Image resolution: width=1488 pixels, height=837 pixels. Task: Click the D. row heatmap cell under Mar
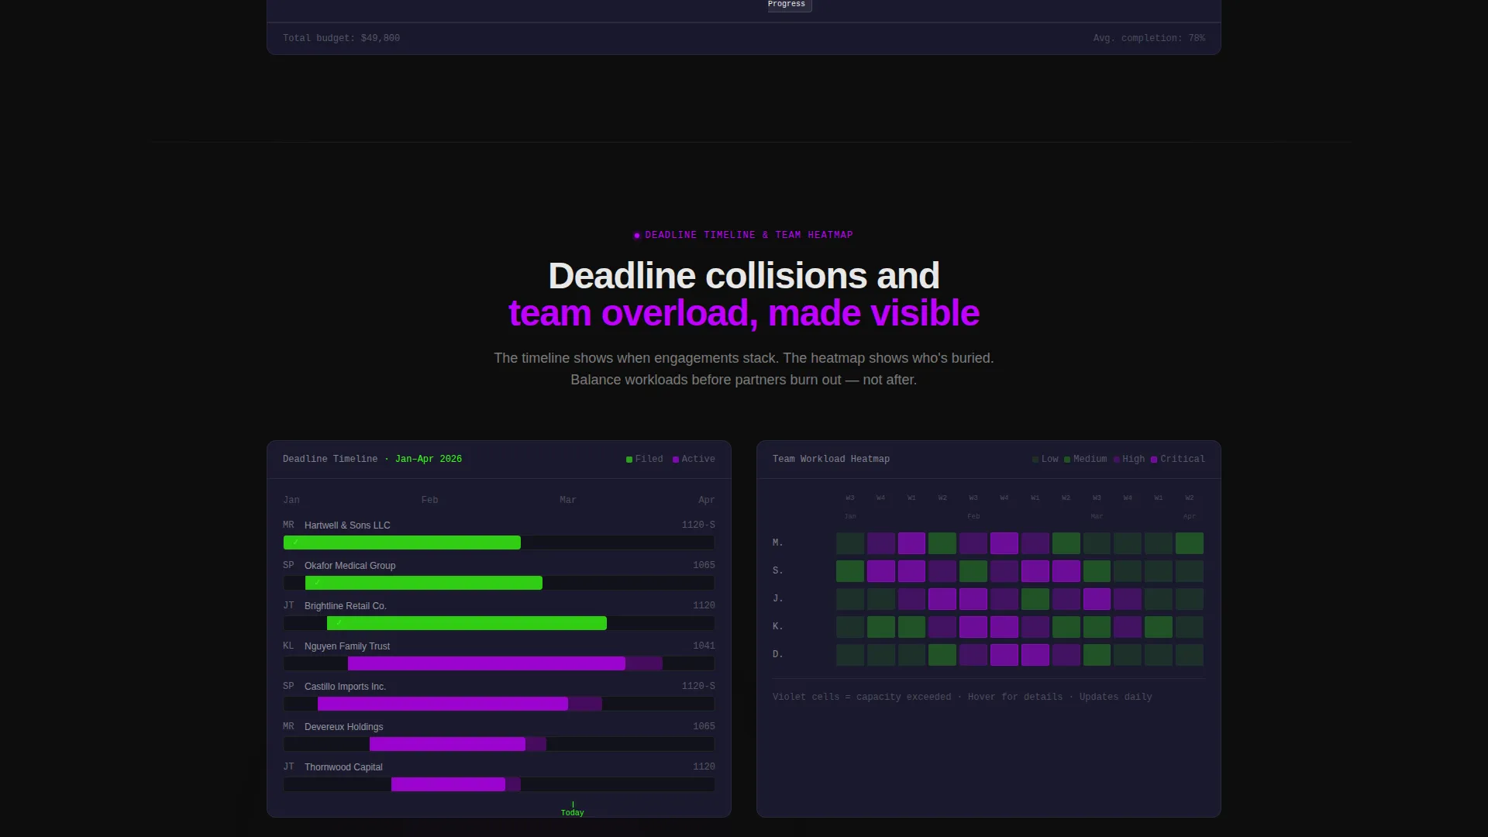1097,655
